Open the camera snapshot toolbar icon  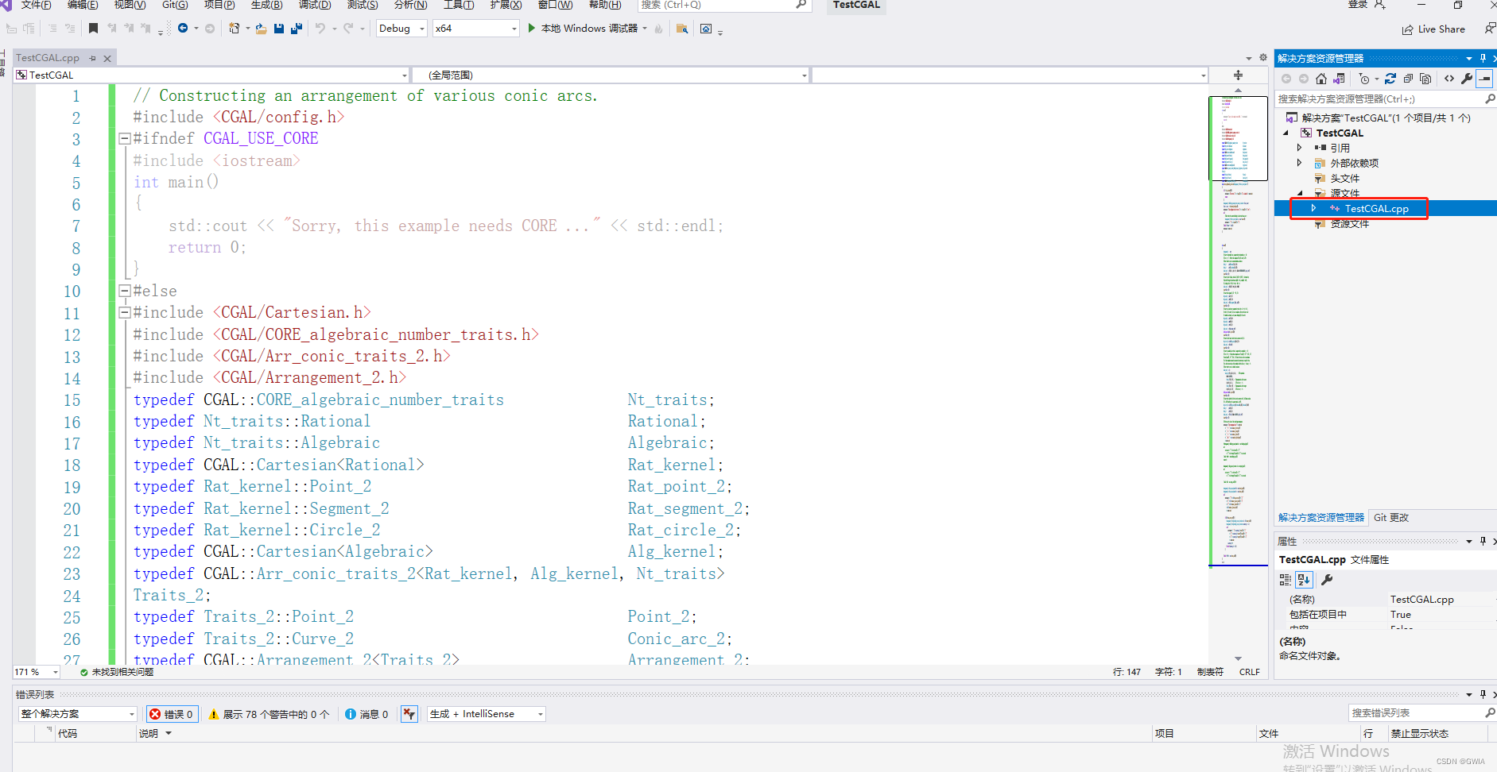(x=706, y=29)
